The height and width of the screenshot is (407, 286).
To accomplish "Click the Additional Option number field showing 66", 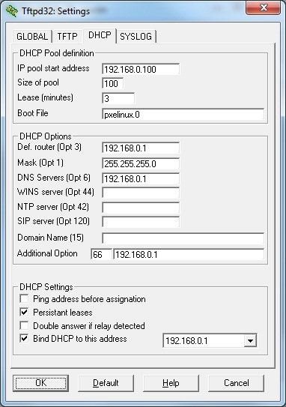I will tap(101, 254).
